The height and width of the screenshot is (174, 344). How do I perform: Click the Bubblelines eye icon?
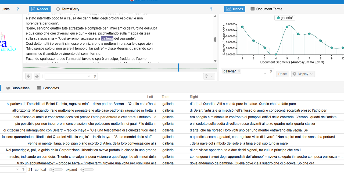point(8,88)
